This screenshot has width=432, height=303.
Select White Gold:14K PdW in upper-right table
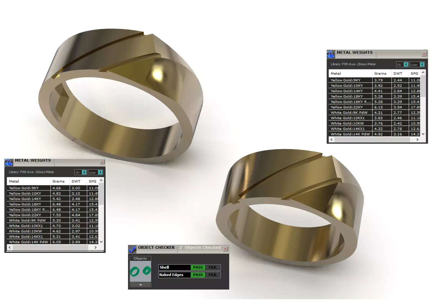[374, 134]
